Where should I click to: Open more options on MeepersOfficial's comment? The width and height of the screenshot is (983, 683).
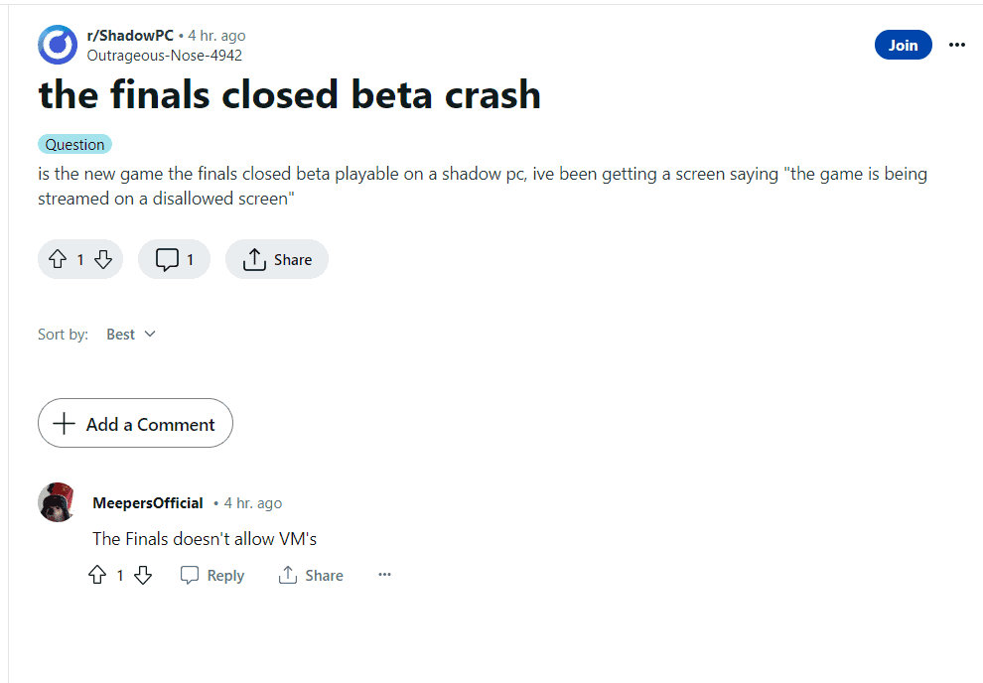point(385,576)
